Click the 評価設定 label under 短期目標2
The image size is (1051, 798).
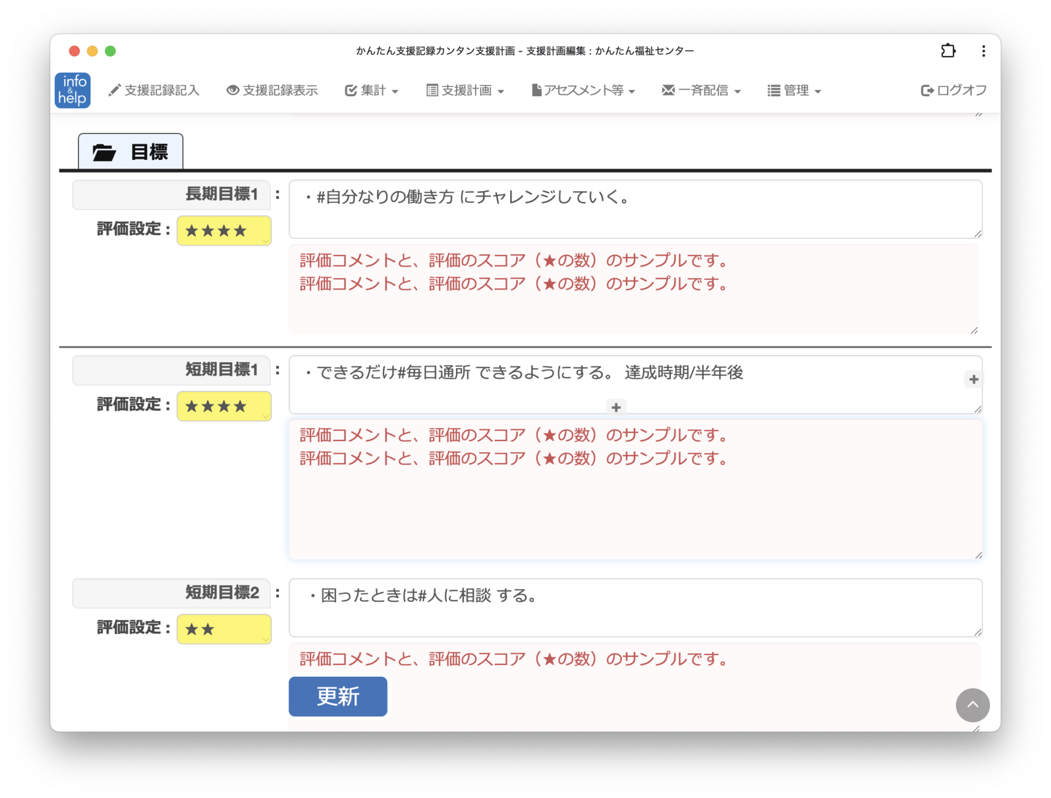[134, 628]
